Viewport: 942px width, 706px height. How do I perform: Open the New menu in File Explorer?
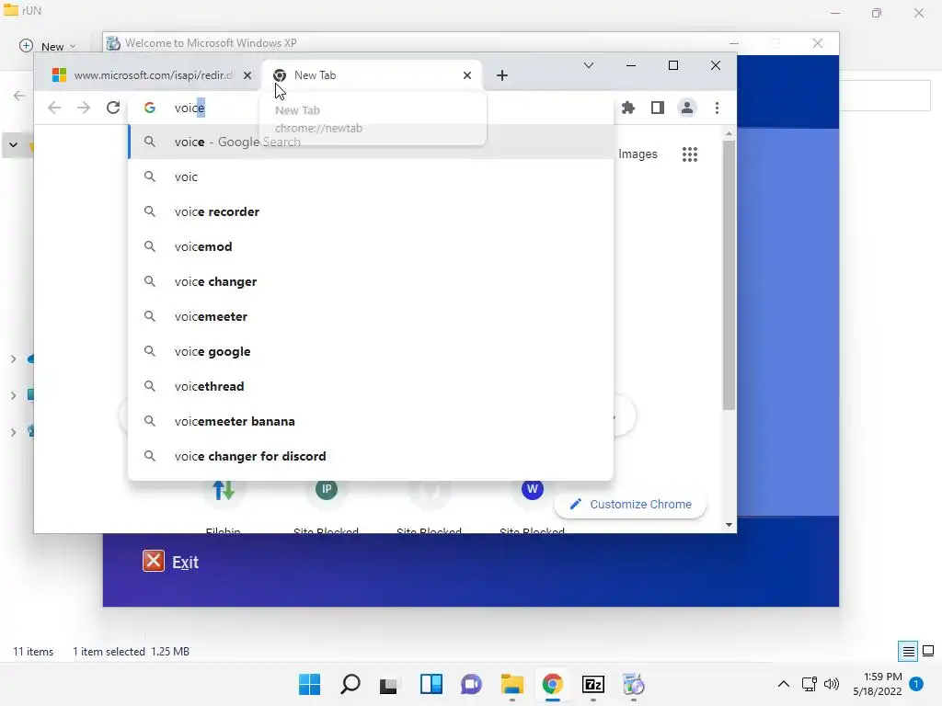pos(48,46)
